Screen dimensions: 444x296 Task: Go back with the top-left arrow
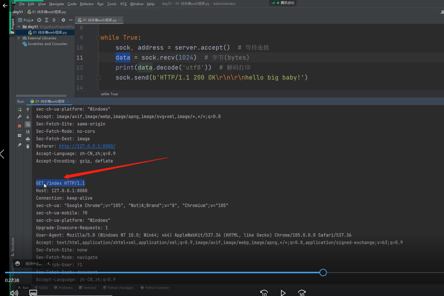[5, 5]
